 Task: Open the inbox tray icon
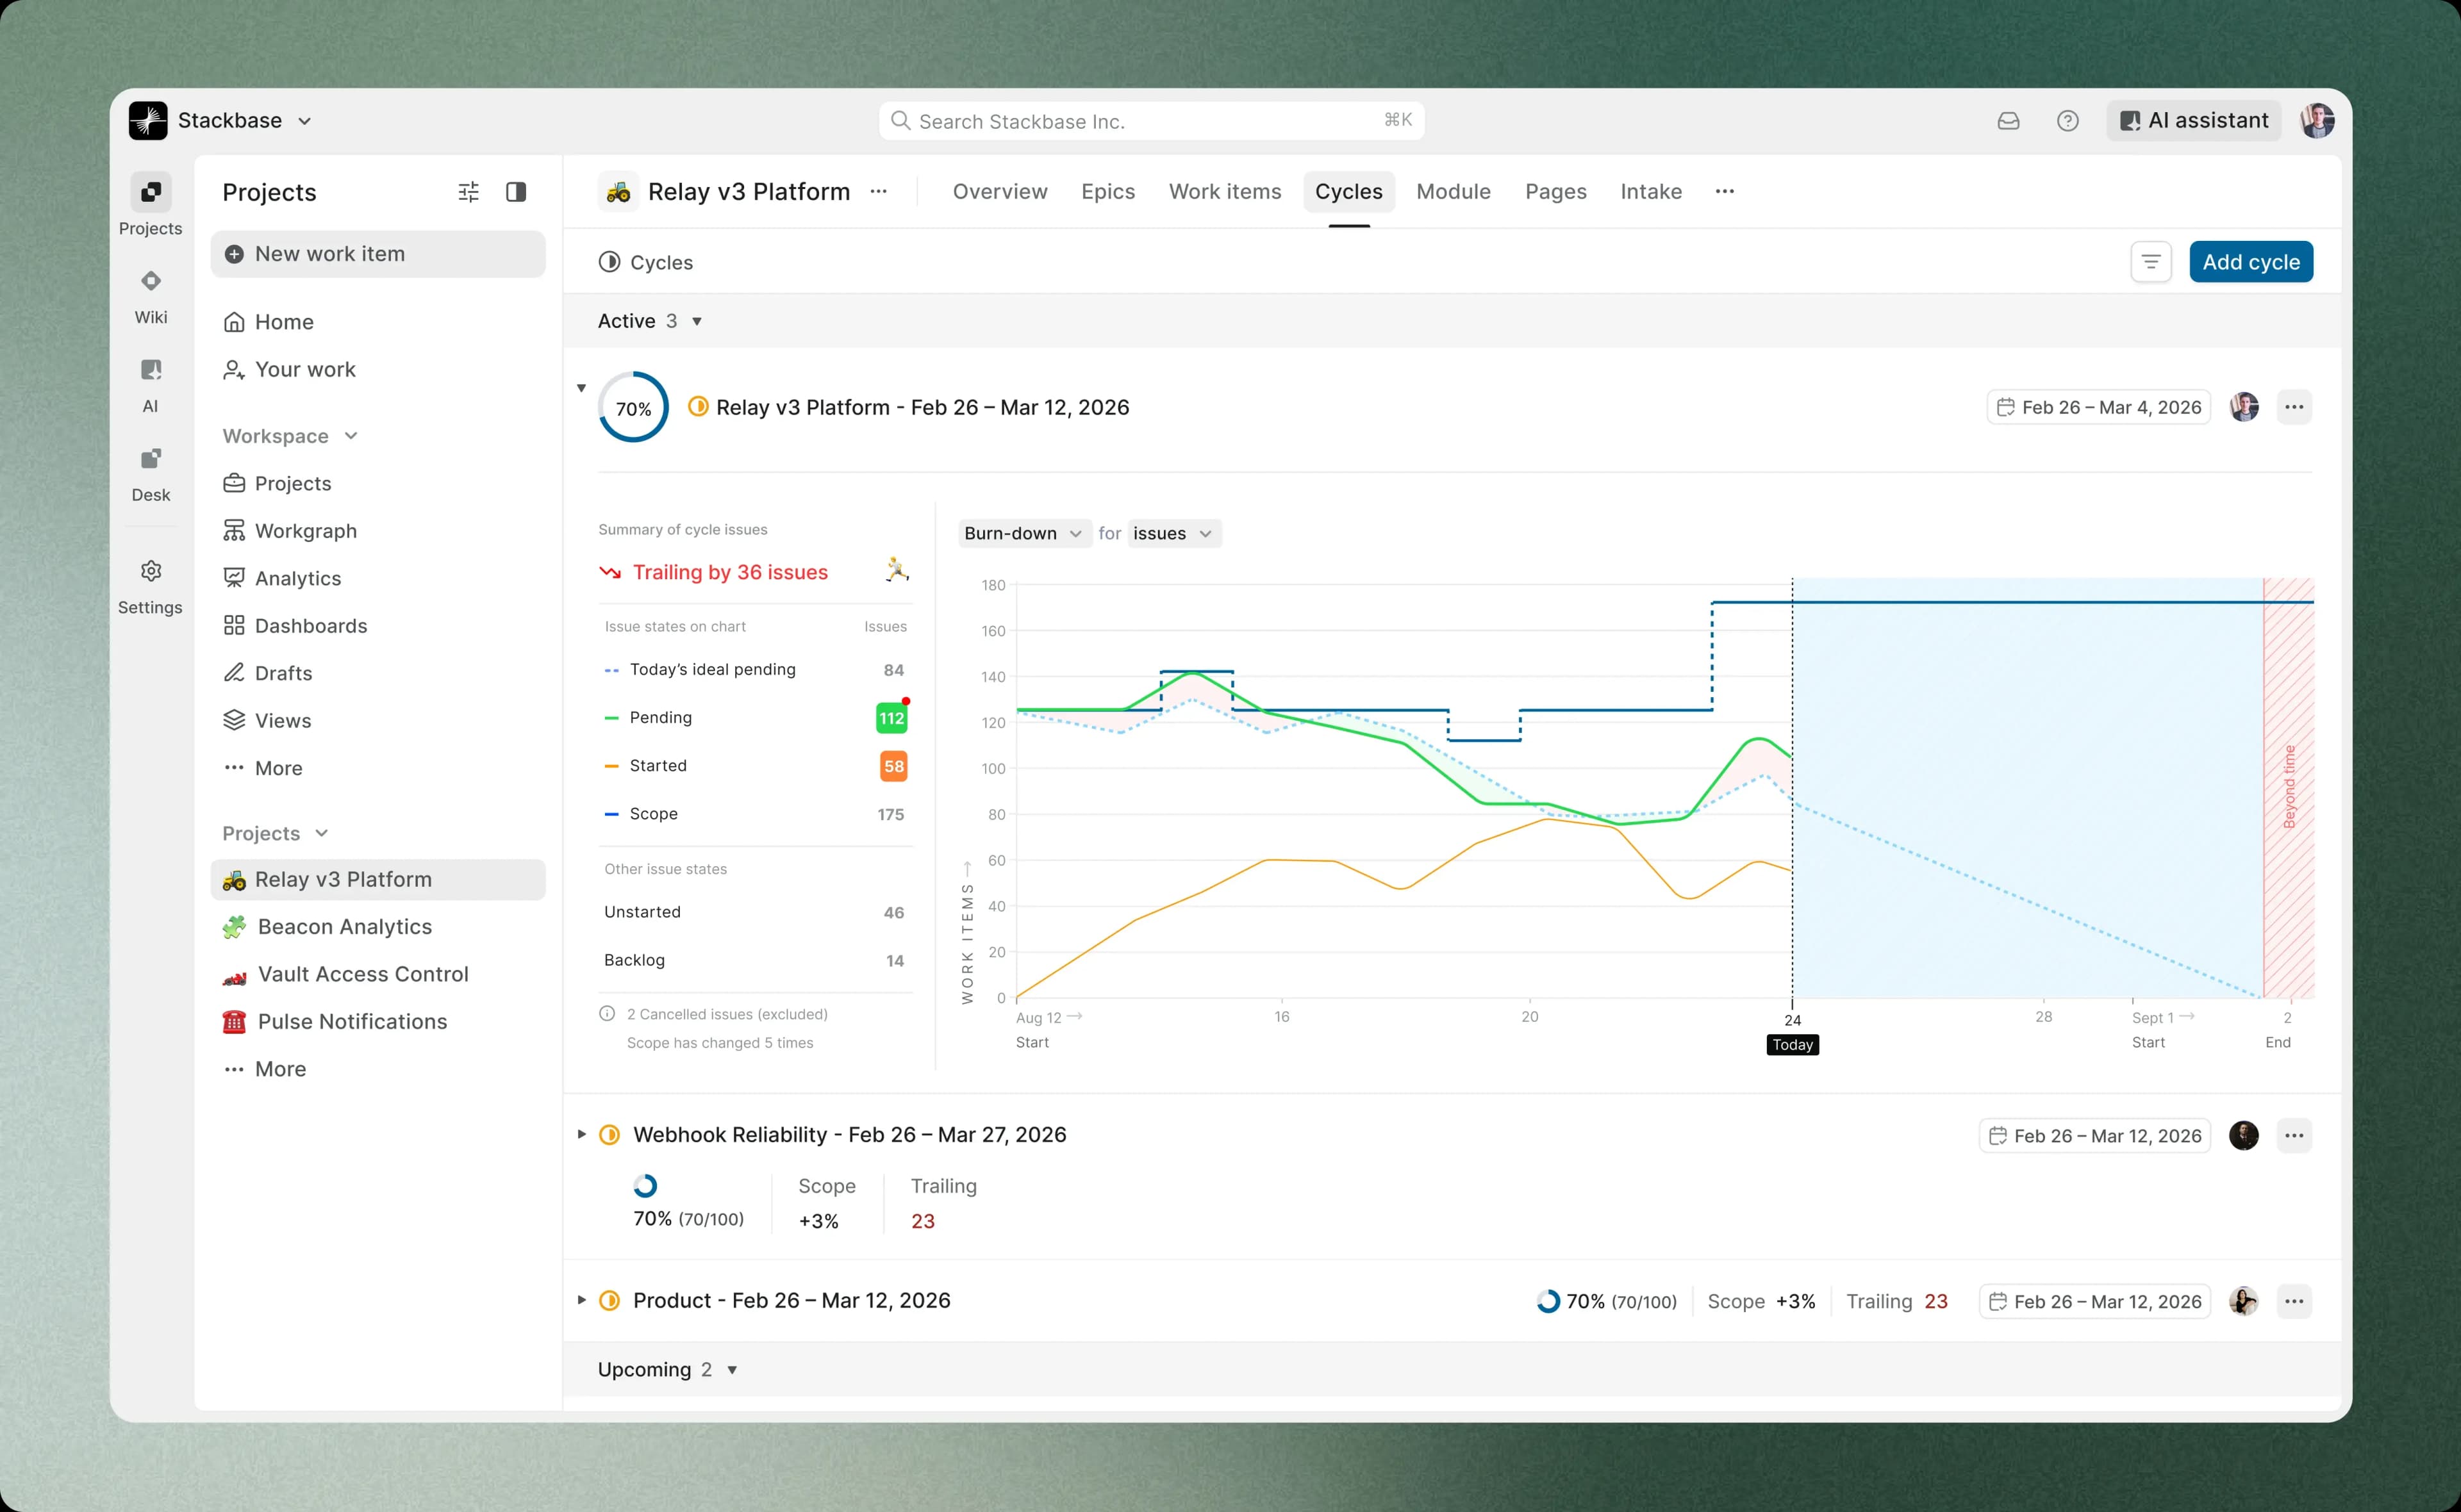click(x=2008, y=121)
